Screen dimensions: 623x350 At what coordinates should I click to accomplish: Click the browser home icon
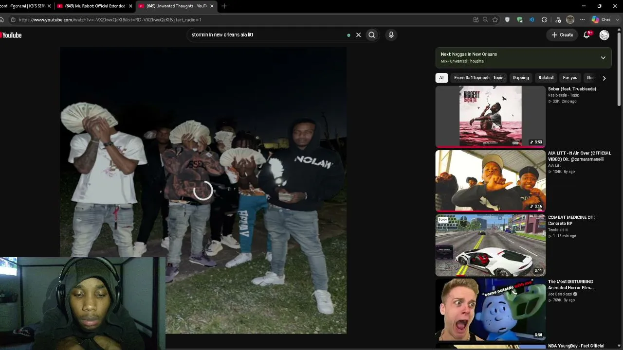click(2, 20)
